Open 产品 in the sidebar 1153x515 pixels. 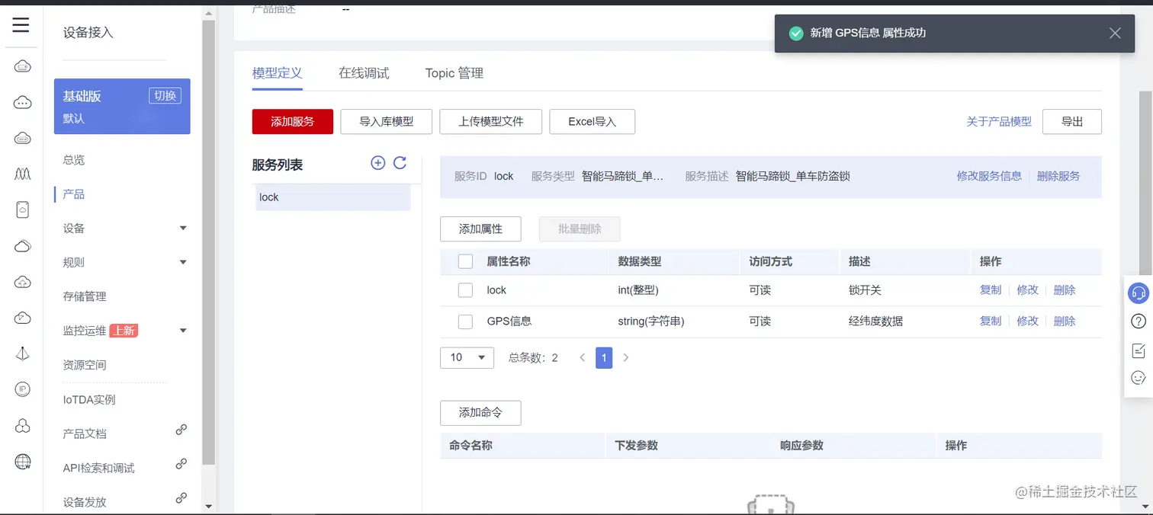74,194
